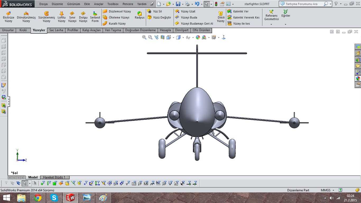361x203 pixels.
Task: Open Google Chrome from the taskbar
Action: point(38,198)
